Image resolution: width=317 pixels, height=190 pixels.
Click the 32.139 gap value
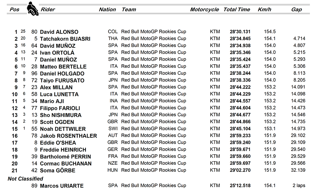click(x=298, y=170)
